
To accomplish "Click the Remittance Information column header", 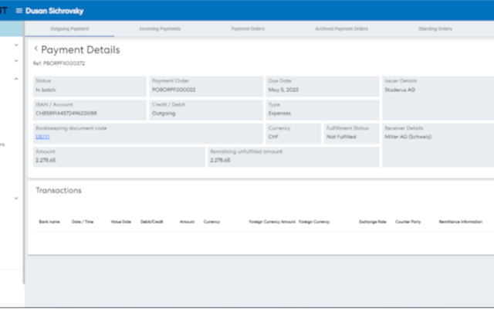I will [461, 222].
